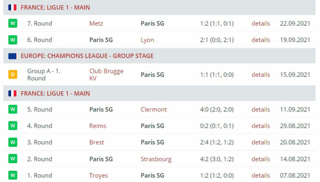Viewport: 320px width, 182px height.
Task: Click the win badge for Lyon match
Action: point(12,40)
